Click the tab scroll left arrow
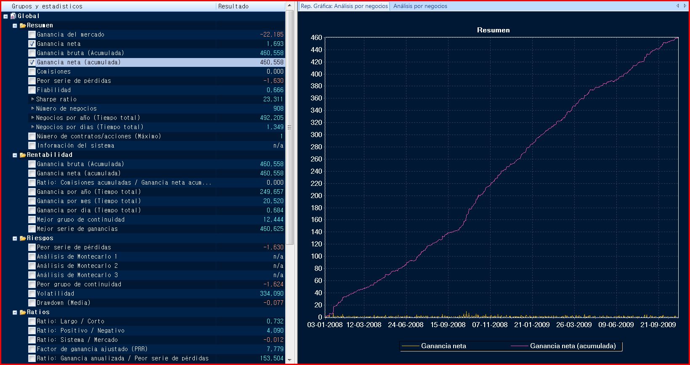 tap(677, 6)
